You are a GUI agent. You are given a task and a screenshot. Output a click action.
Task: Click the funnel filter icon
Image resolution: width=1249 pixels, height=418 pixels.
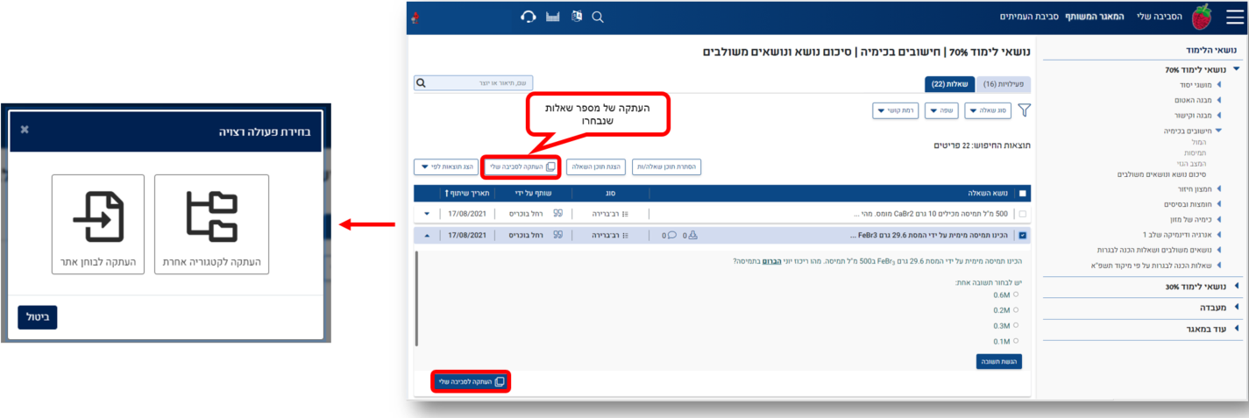1023,110
